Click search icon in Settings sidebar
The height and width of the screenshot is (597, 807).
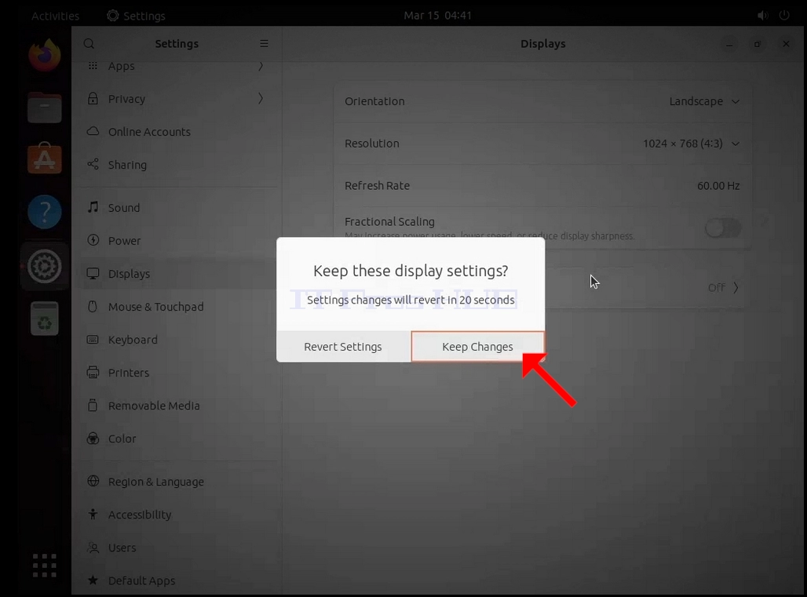point(89,44)
